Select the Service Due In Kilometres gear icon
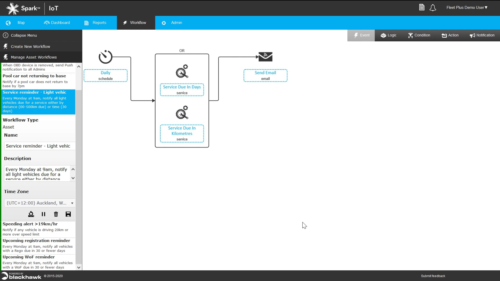 pos(182,112)
